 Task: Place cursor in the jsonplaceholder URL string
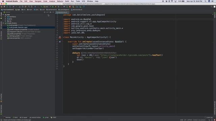pyautogui.click(x=125, y=55)
